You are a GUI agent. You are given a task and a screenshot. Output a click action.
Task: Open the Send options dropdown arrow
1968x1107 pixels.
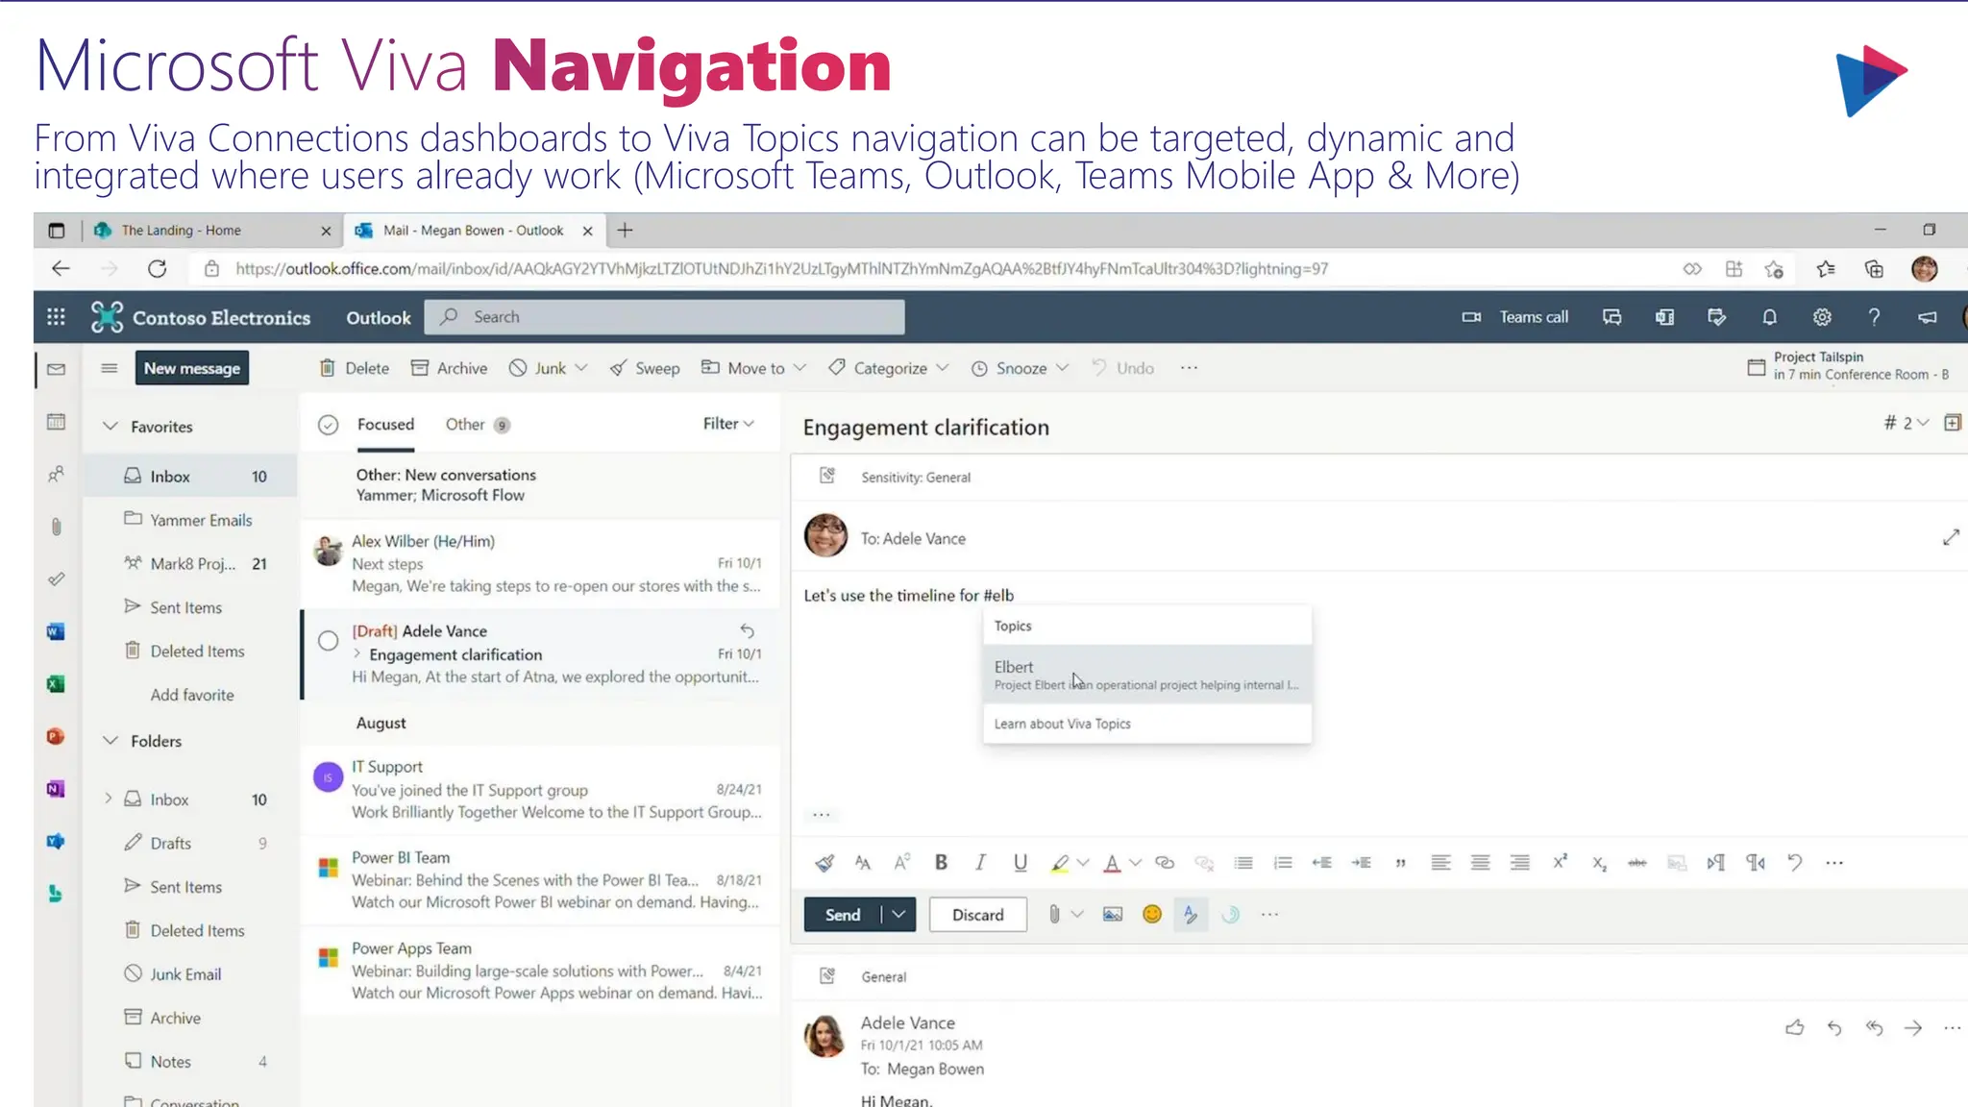[x=898, y=915]
